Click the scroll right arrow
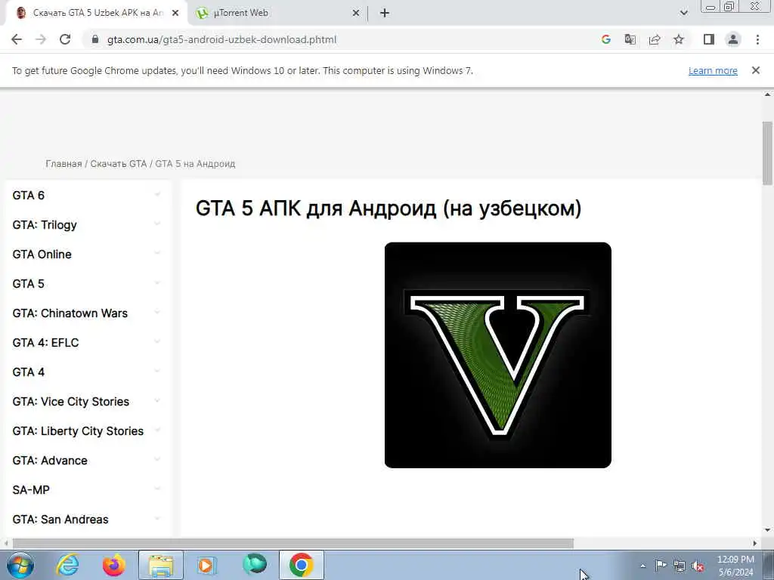The image size is (774, 580). pos(755,544)
